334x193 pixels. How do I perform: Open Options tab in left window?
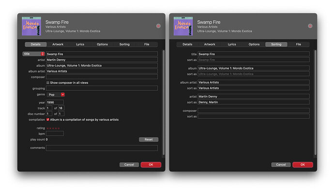(102, 44)
